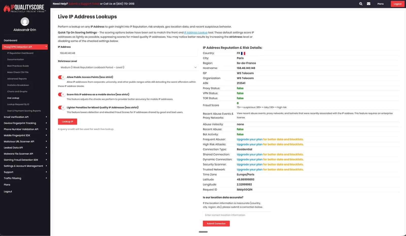Expand Device Fingerprint Tracking menu
This screenshot has width=406, height=236.
(x=25, y=123)
